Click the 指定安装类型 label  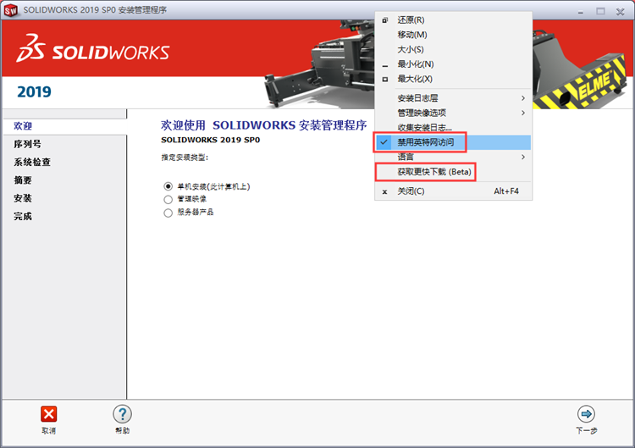[x=185, y=158]
